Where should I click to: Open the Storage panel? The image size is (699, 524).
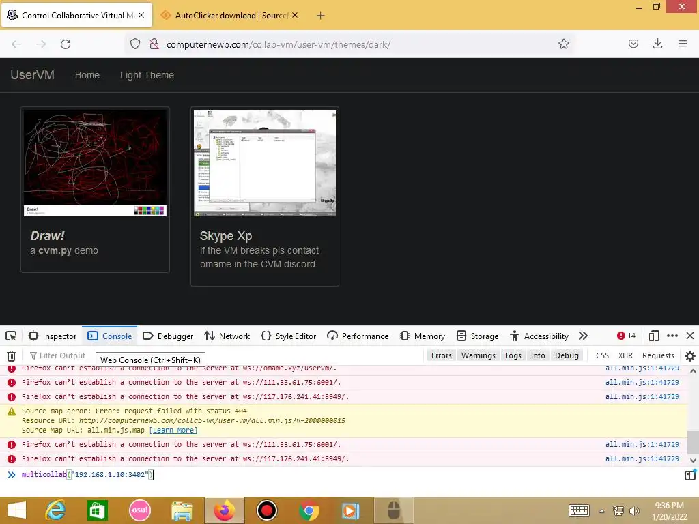pos(477,336)
